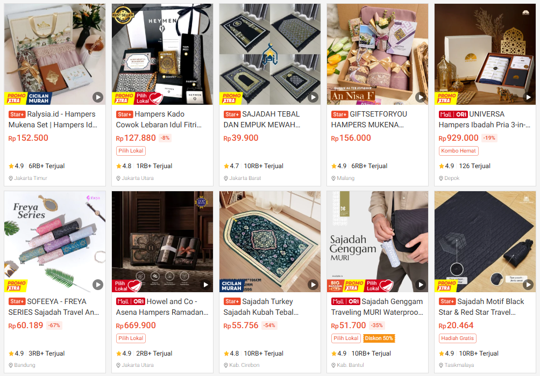Play video on Sajadah Genggam MURI product
The image size is (540, 376).
(x=421, y=285)
